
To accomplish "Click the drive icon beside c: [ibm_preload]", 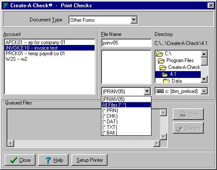I will point(160,91).
